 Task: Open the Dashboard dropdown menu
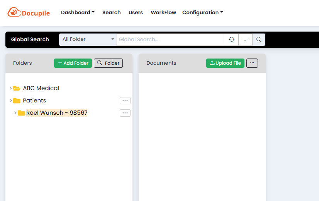point(78,12)
